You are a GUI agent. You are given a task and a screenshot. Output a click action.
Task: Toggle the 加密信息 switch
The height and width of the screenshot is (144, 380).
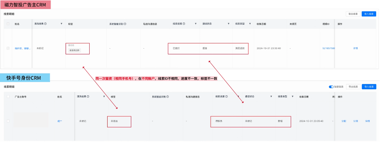pos(331,87)
